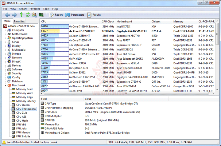Screen dimensions: 221x146
Task: Select Motherboard icon in tree
Action: [x=9, y=34]
